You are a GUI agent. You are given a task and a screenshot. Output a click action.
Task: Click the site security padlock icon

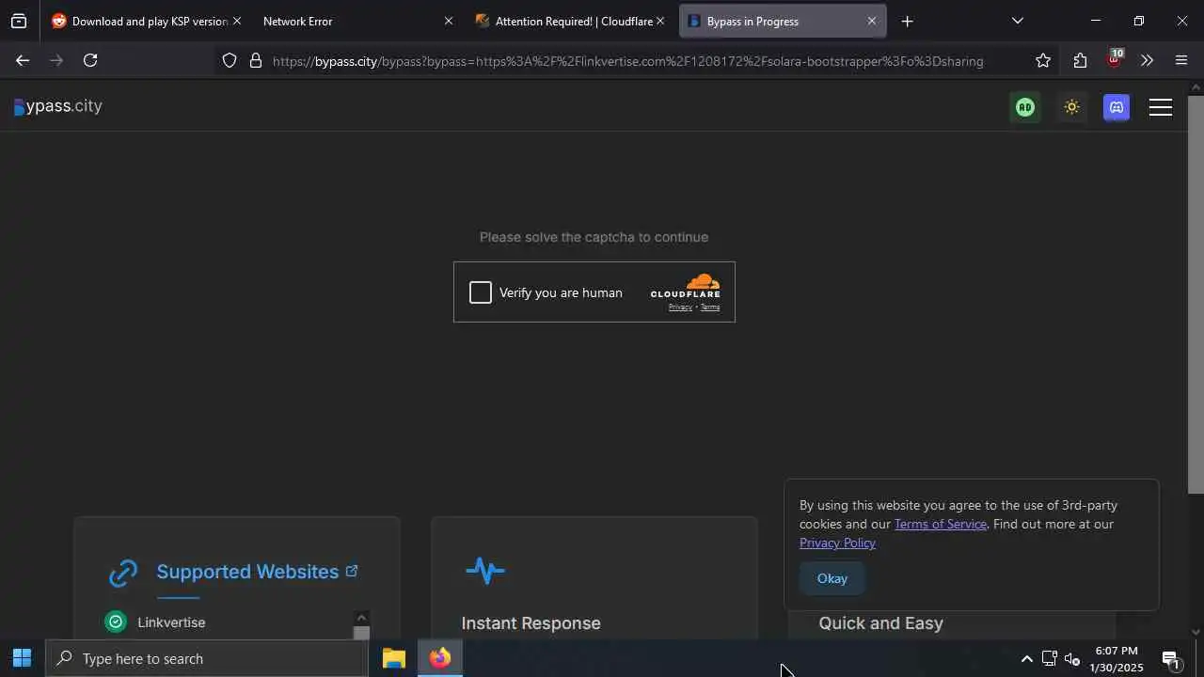[256, 61]
